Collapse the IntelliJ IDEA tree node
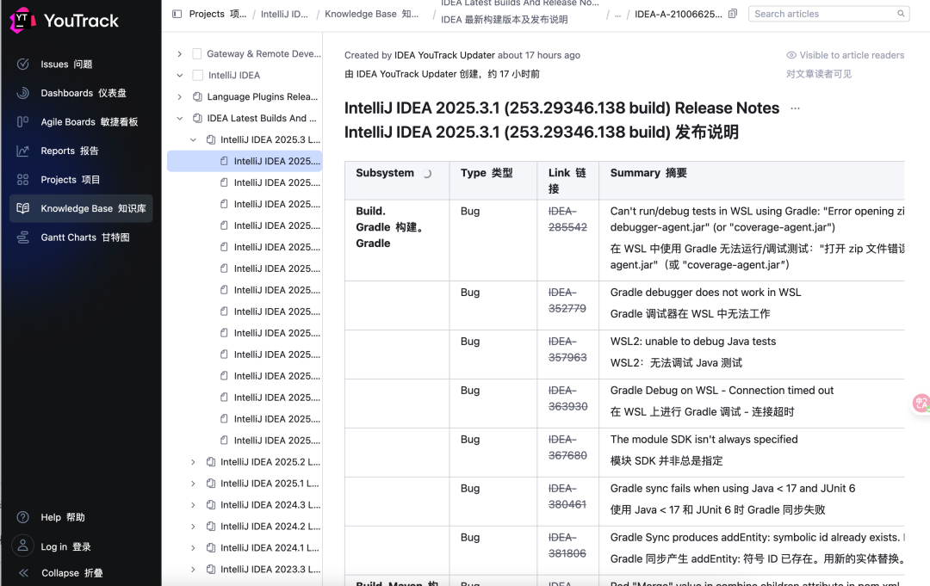This screenshot has width=930, height=586. pyautogui.click(x=180, y=75)
